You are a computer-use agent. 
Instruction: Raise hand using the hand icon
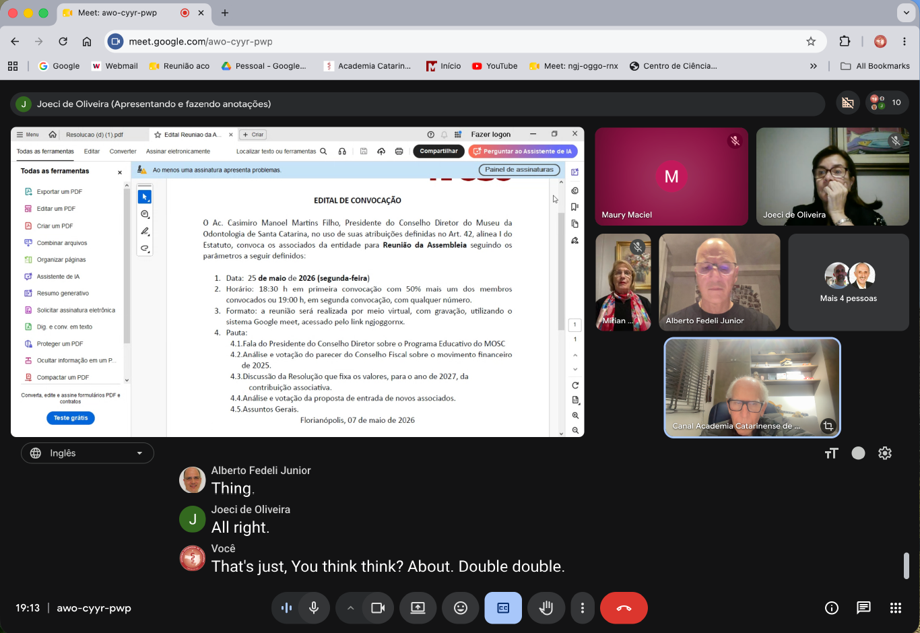click(x=546, y=608)
